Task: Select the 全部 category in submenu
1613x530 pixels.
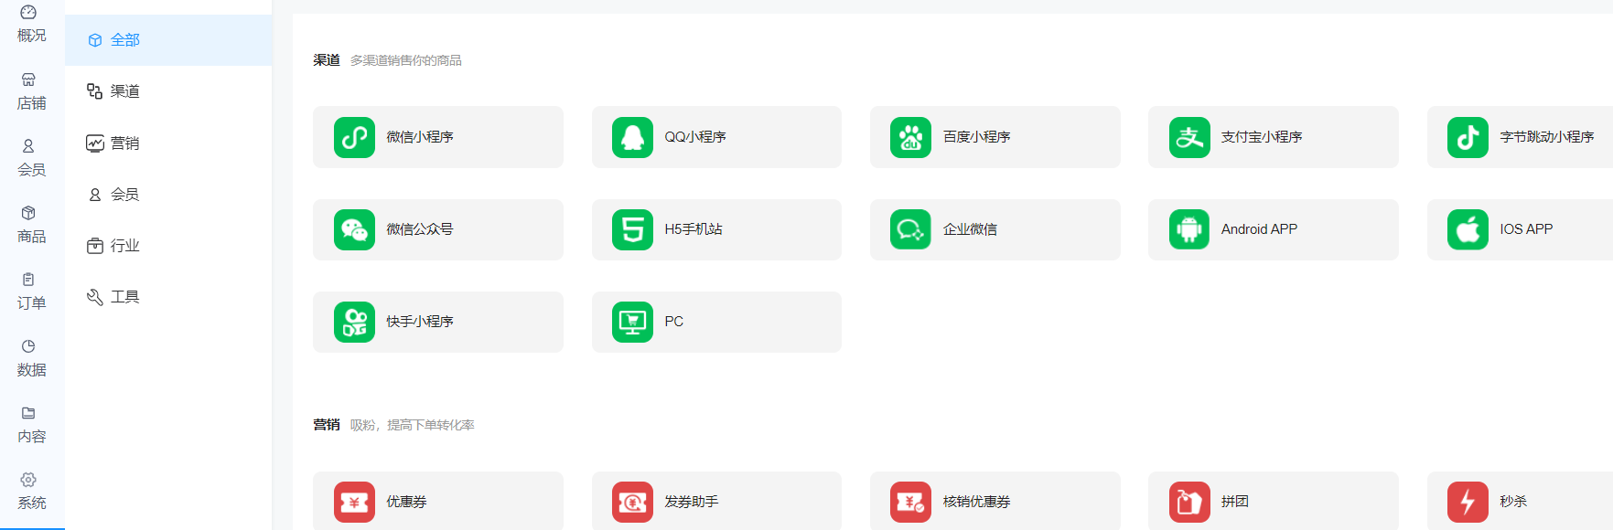Action: tap(168, 40)
